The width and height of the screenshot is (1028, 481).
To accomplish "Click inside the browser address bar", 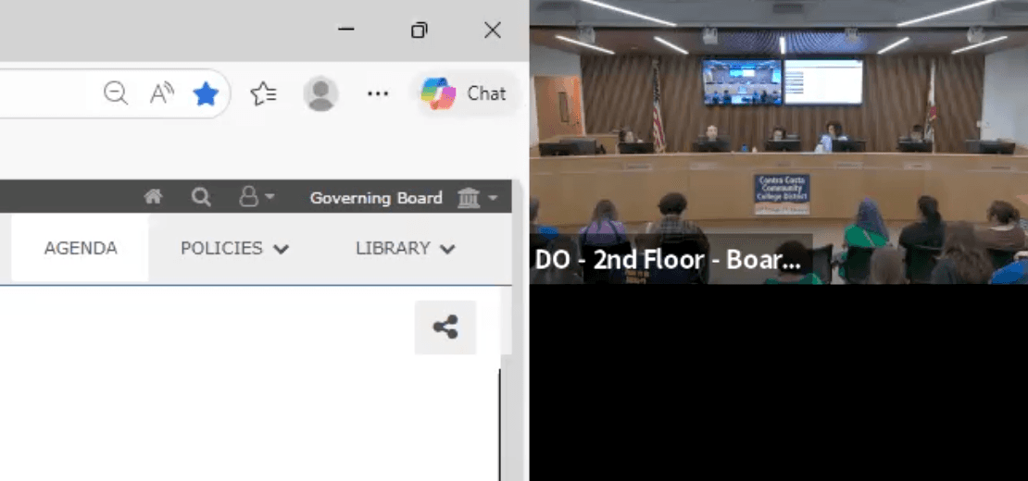I will pos(46,93).
